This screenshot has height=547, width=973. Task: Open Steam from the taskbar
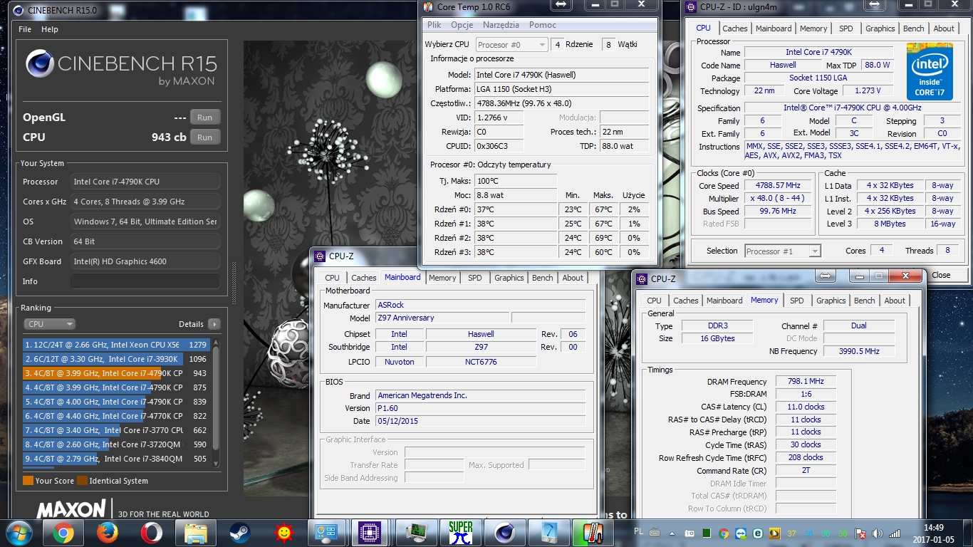pos(239,533)
